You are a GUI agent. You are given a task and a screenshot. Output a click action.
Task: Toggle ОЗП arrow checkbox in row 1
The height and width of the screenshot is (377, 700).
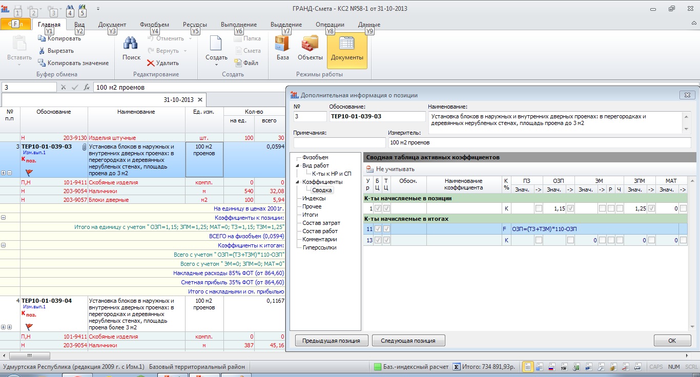tap(570, 208)
